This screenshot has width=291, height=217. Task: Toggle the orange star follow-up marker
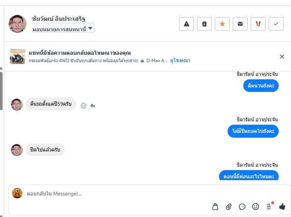click(x=222, y=24)
